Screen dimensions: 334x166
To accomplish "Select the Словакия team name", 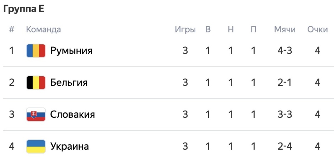I will pos(72,114).
